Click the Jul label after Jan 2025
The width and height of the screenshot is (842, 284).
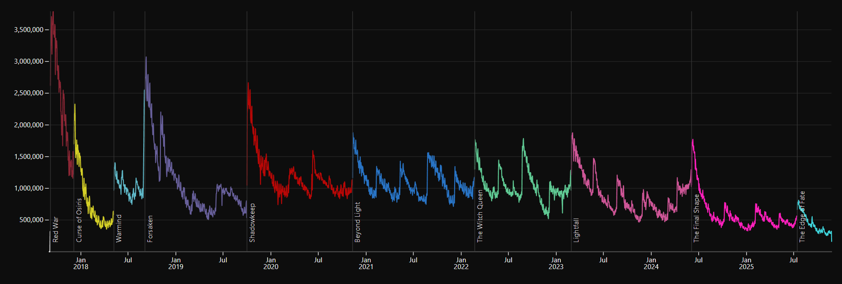click(x=793, y=260)
